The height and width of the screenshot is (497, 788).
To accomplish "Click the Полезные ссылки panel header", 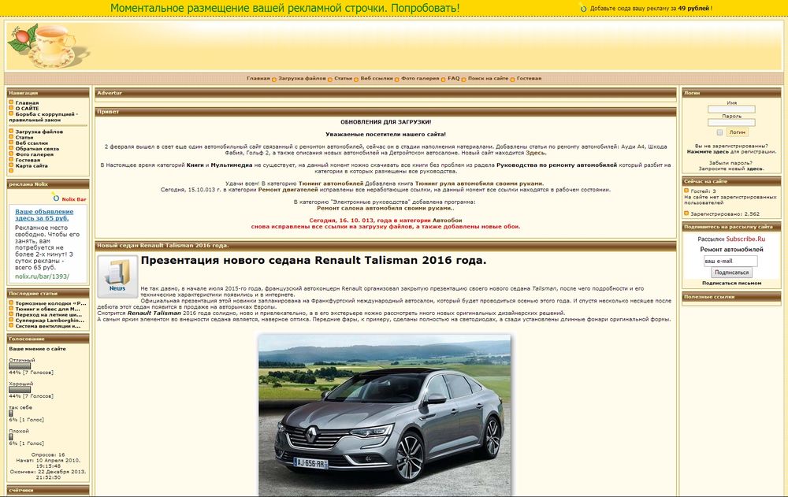I will 731,297.
